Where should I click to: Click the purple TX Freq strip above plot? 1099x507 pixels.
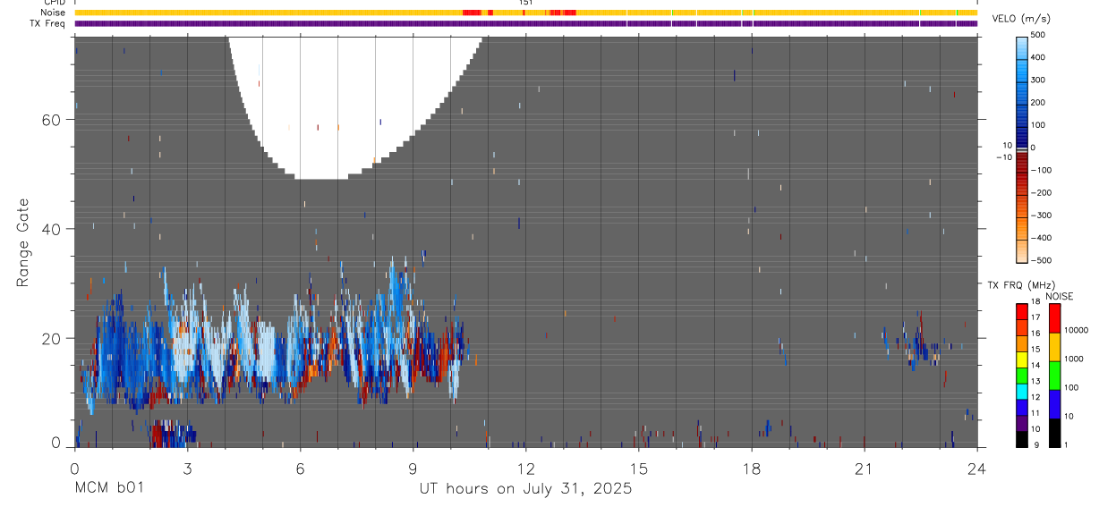pyautogui.click(x=526, y=23)
